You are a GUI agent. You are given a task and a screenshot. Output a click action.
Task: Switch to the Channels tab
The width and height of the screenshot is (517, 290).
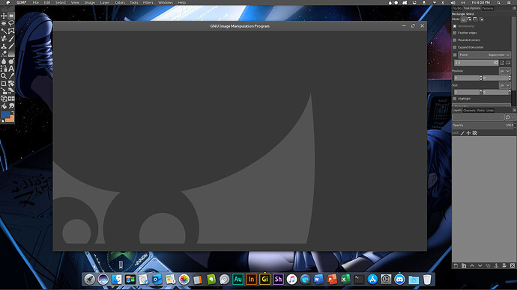coord(469,111)
